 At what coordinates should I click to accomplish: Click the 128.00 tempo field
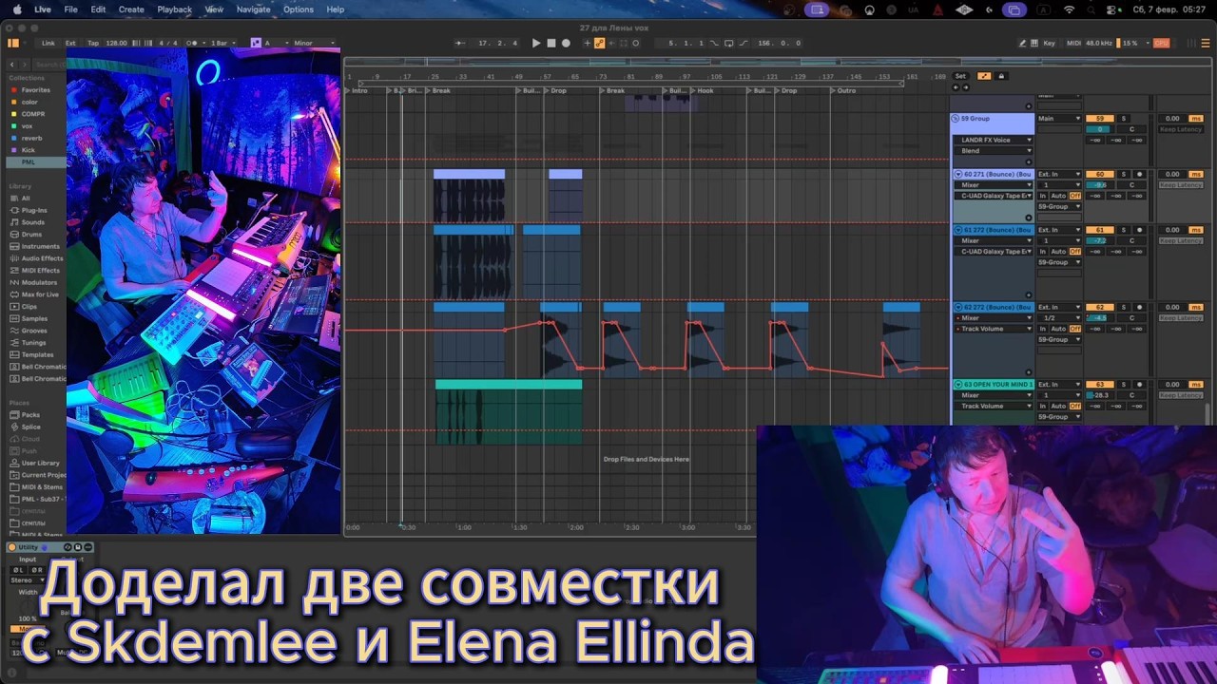pyautogui.click(x=116, y=43)
